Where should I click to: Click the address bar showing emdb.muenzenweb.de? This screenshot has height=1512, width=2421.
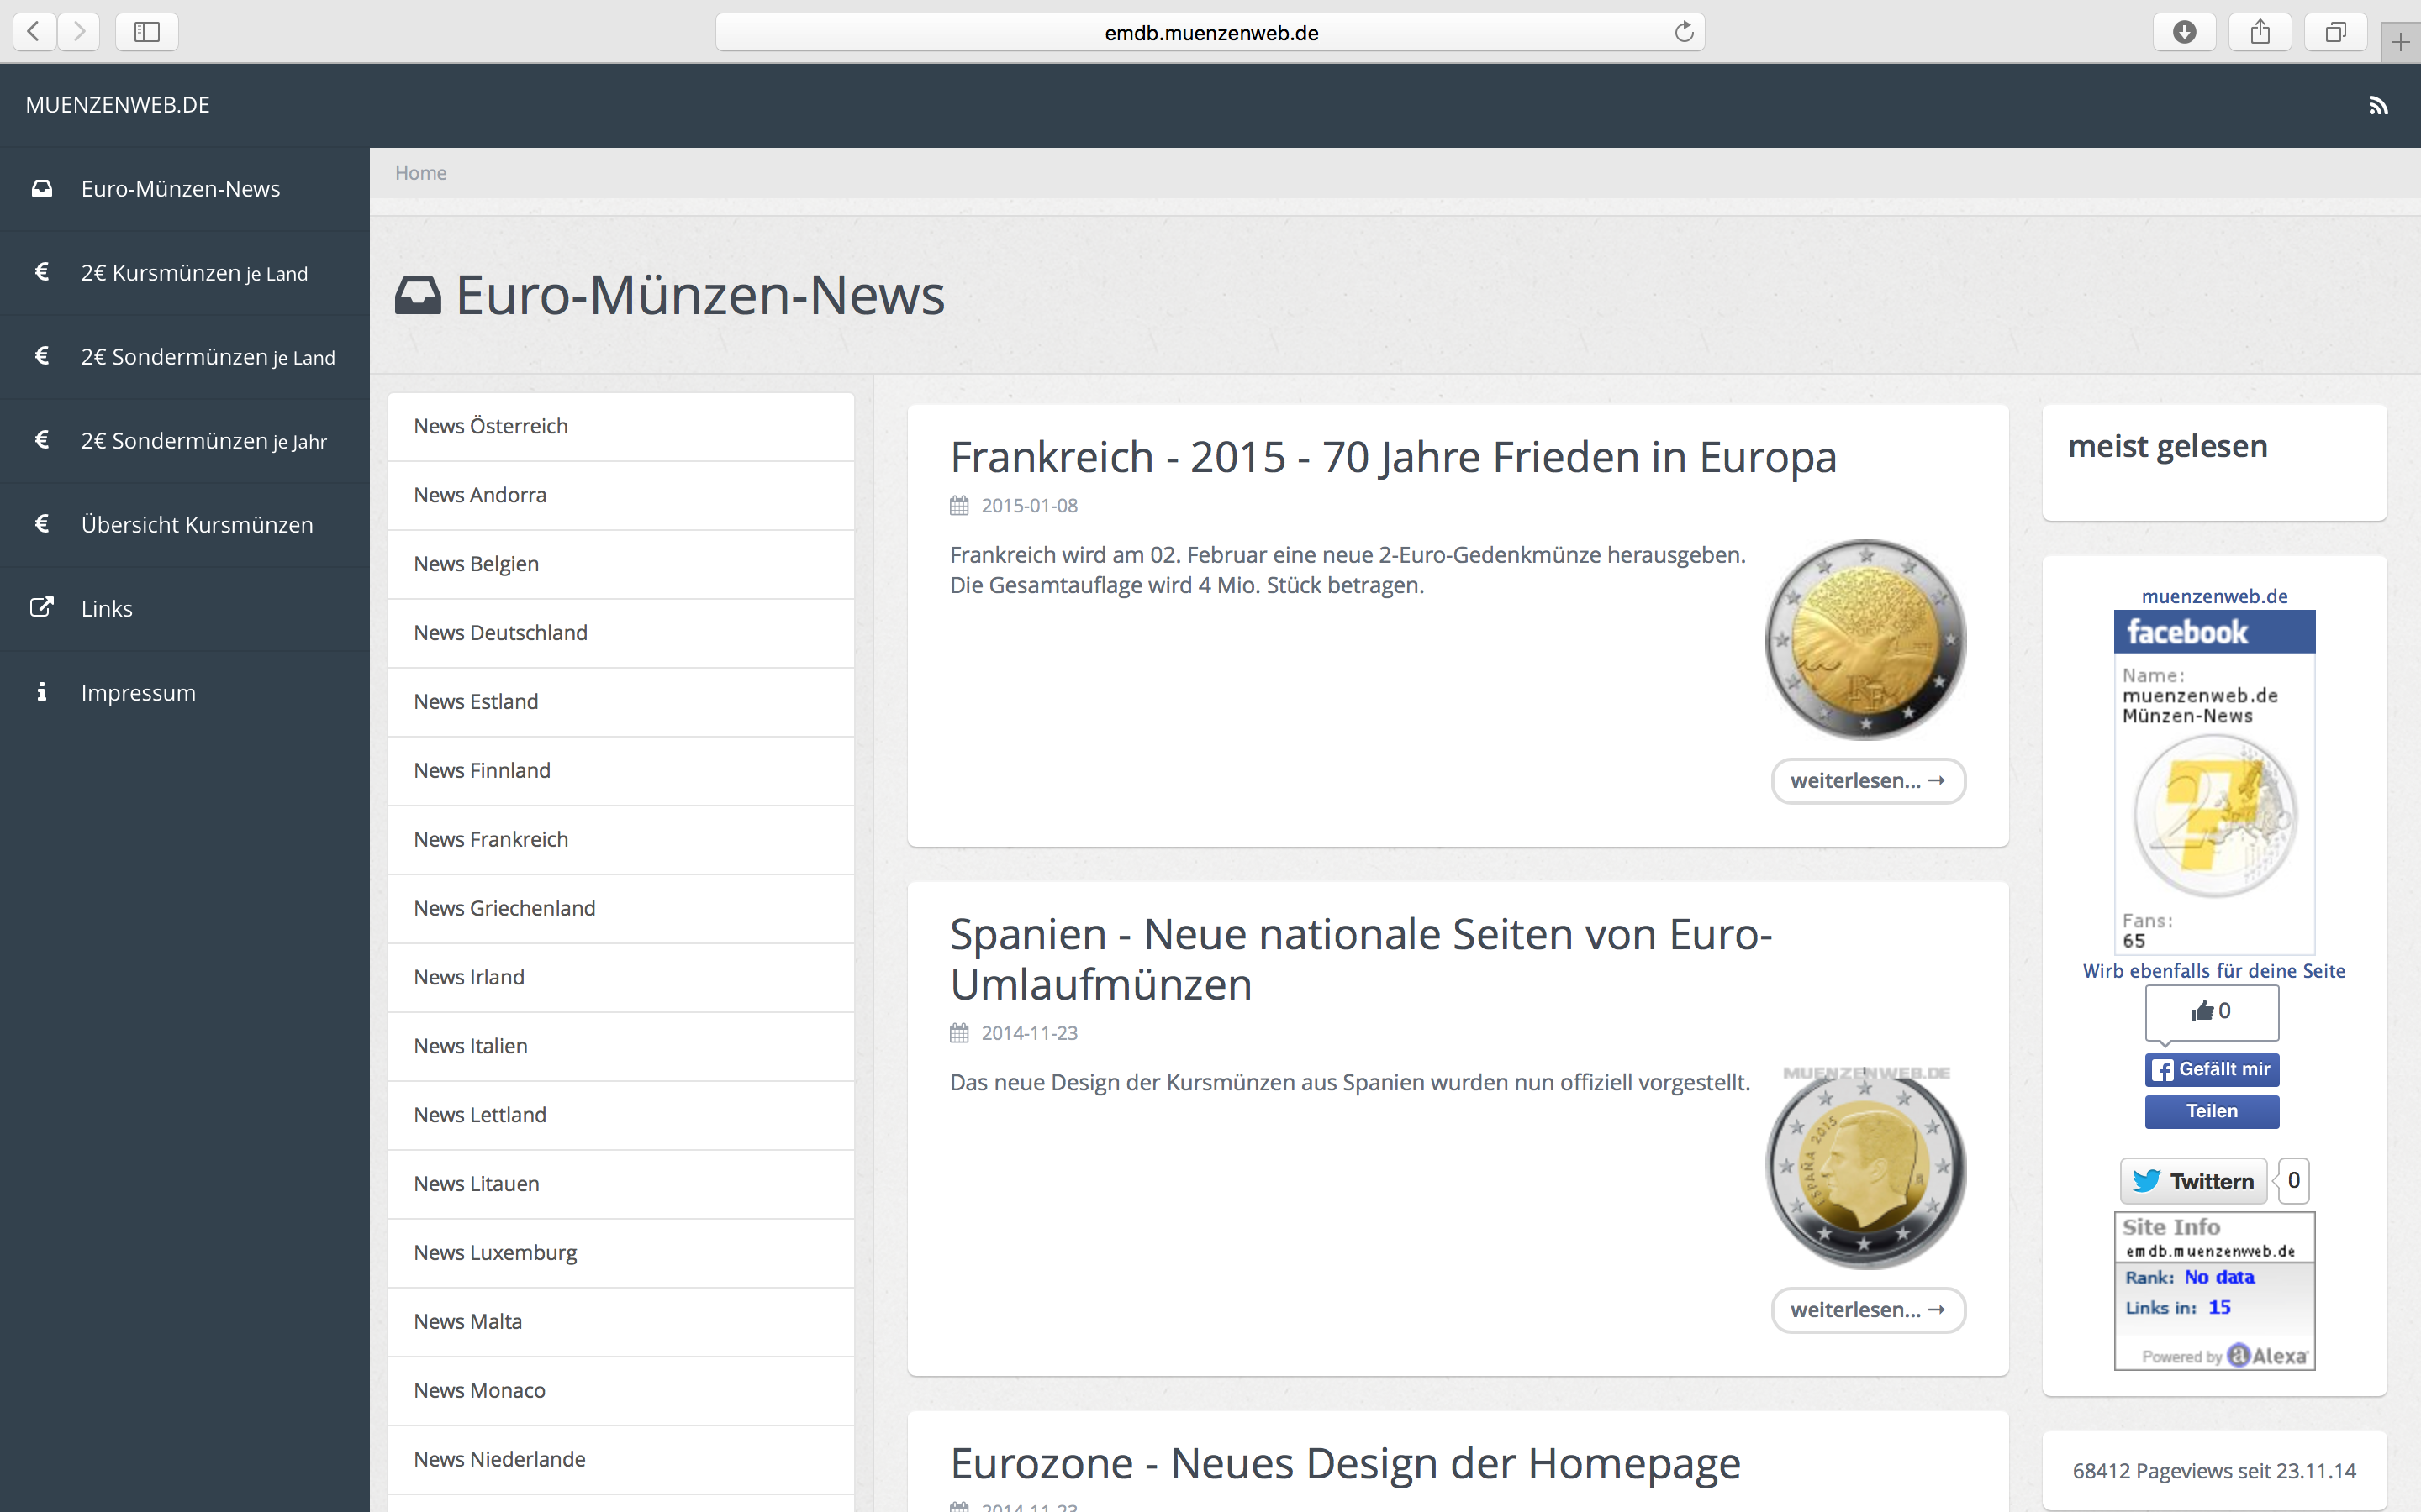tap(1210, 32)
